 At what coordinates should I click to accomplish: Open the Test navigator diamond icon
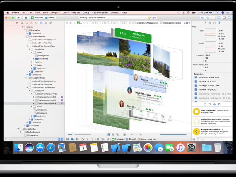36,23
